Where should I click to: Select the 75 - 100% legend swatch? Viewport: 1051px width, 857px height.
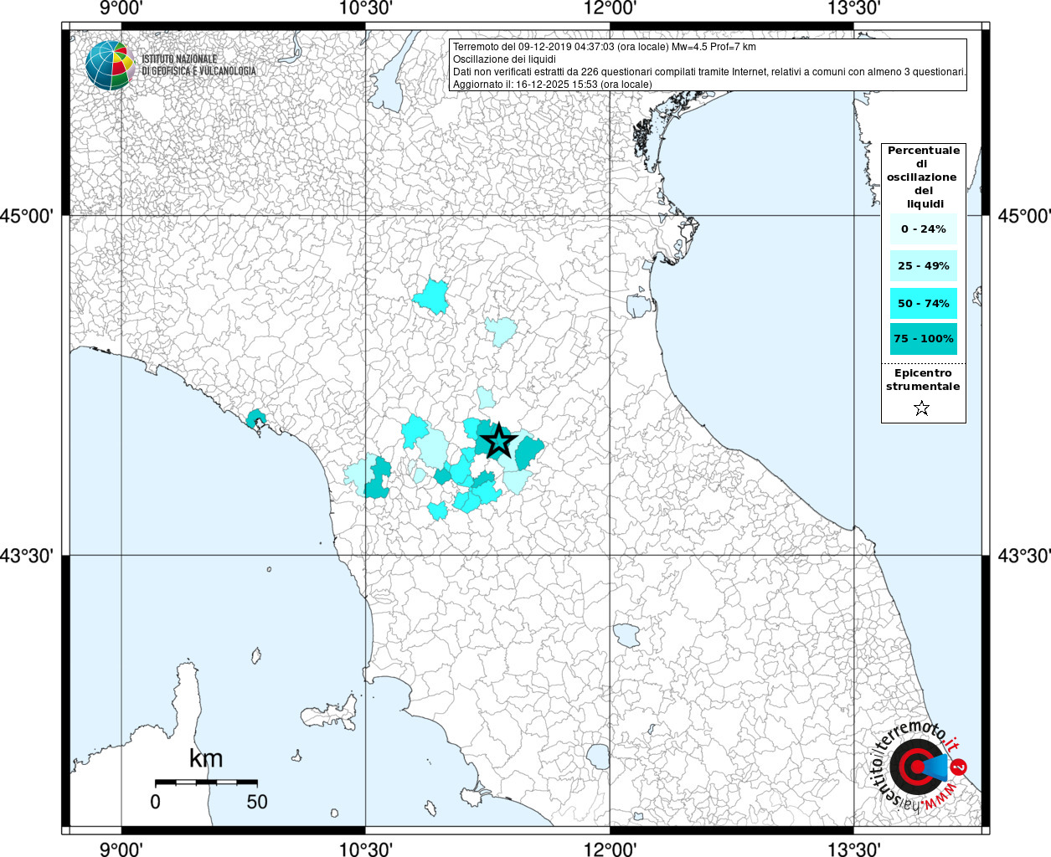click(924, 339)
